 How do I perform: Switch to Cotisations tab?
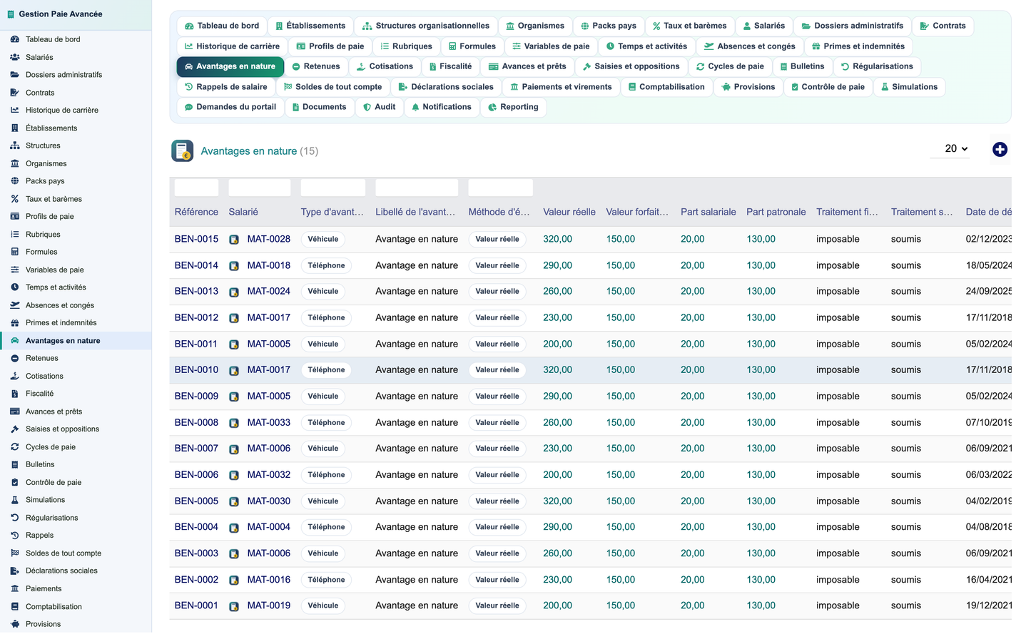(385, 66)
